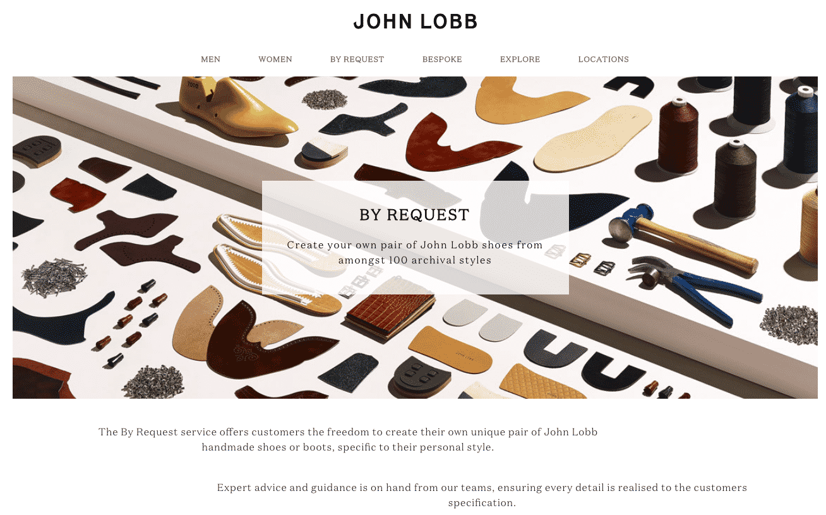
Task: Click the brass buckle near the hammer
Action: (x=579, y=260)
